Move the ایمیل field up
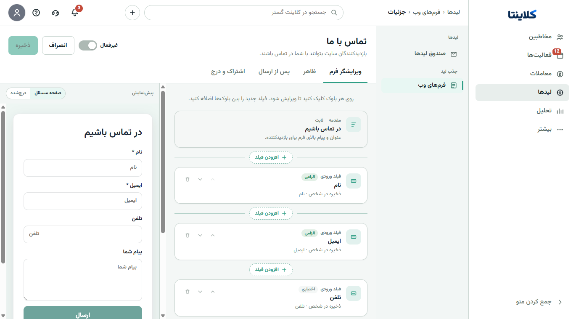The height and width of the screenshot is (319, 576). (213, 235)
